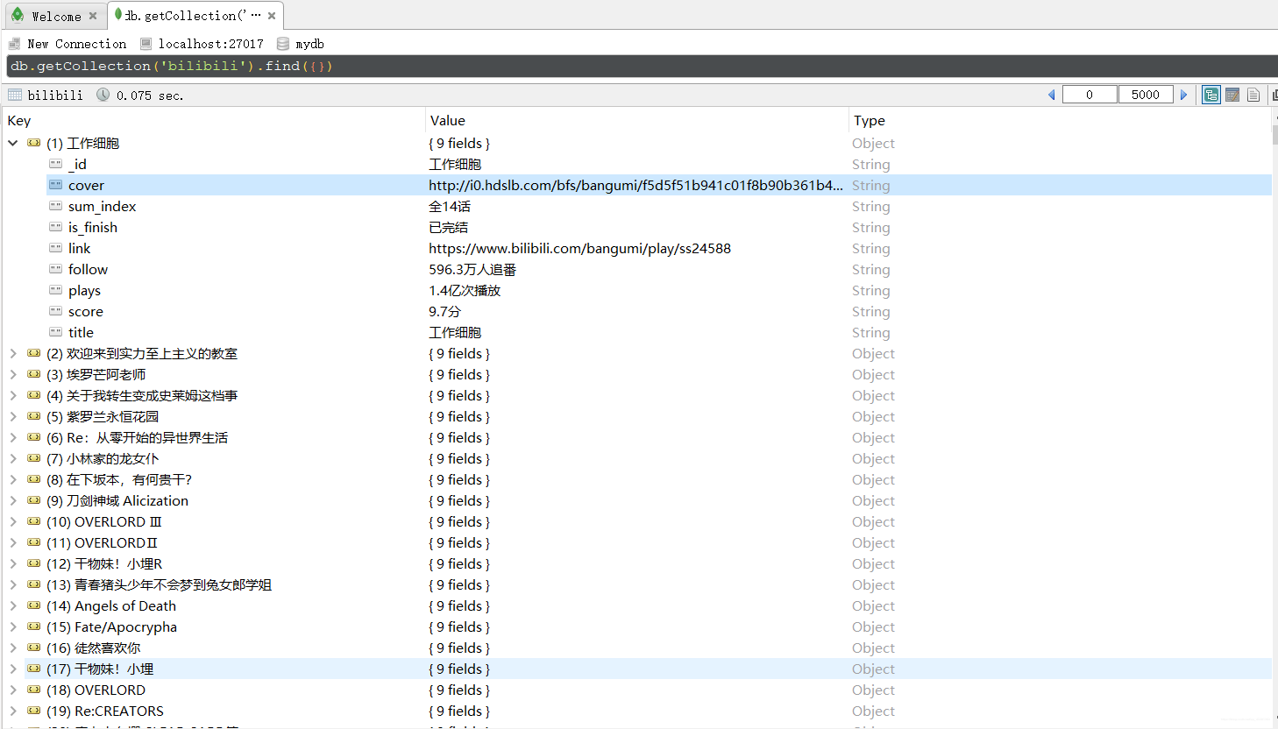Viewport: 1278px width, 729px height.
Task: Click the 1.4亿次播放 value
Action: pyautogui.click(x=465, y=290)
